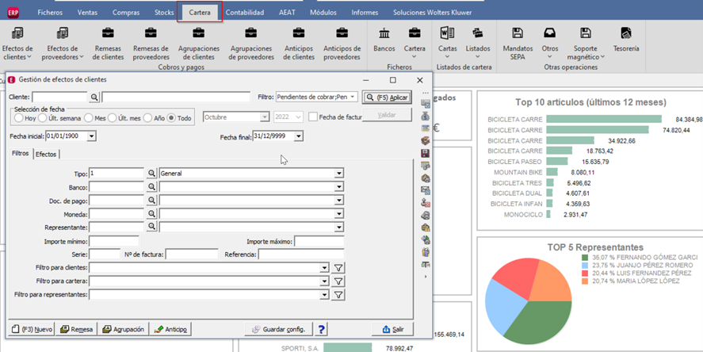703x352 pixels.
Task: Open funnel icon beside Filtro para cartera
Action: coord(338,281)
